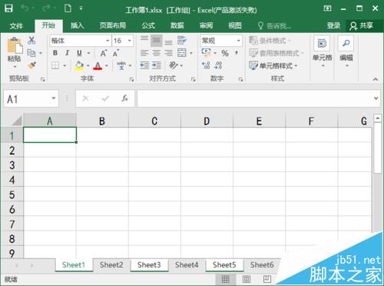
Task: Align text left horizontally
Action: tap(144, 53)
